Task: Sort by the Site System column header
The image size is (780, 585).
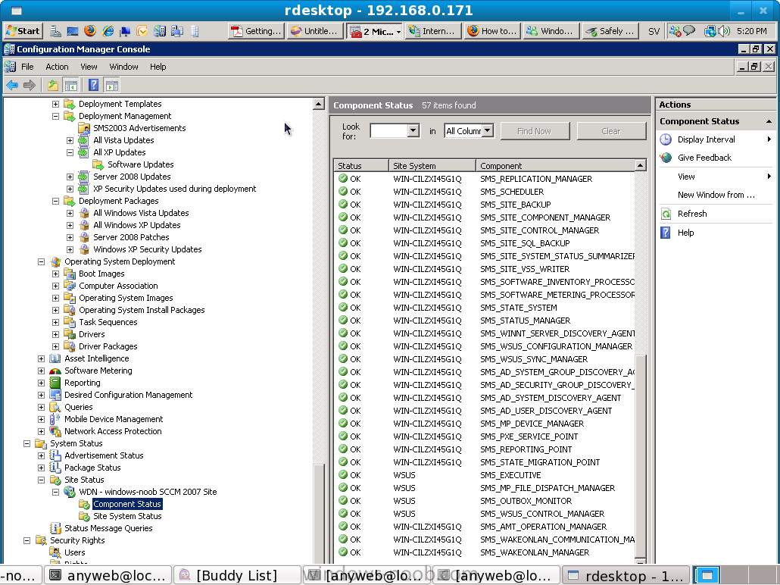Action: (432, 166)
